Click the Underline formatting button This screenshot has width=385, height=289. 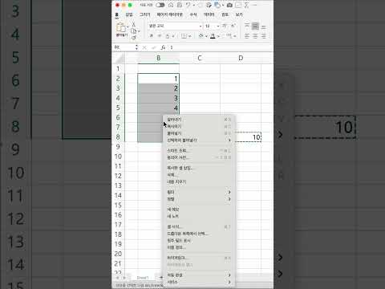click(x=168, y=35)
